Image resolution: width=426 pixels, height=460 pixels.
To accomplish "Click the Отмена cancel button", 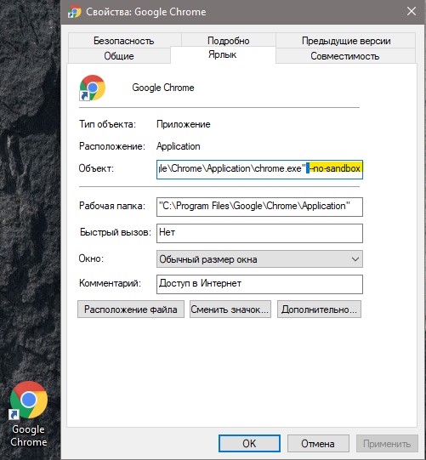I will pos(318,443).
